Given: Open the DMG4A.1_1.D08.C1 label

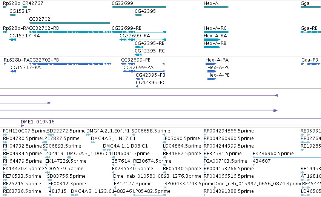Looking at the screenshot, I should (125, 146).
